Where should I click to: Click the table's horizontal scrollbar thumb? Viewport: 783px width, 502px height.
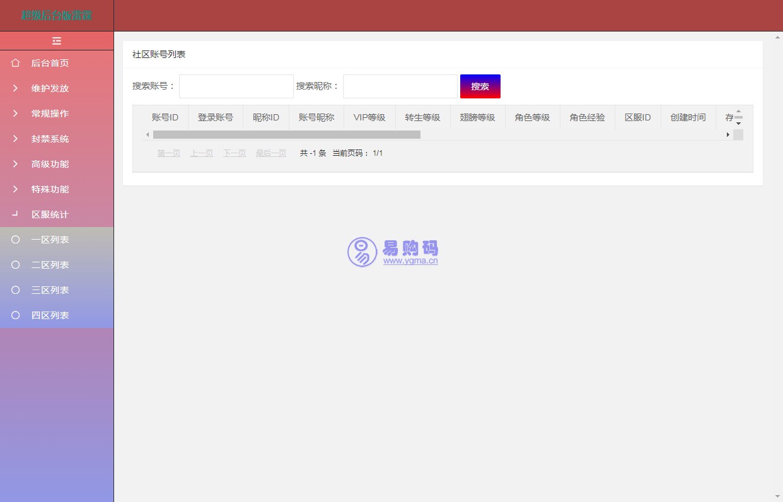(x=287, y=134)
